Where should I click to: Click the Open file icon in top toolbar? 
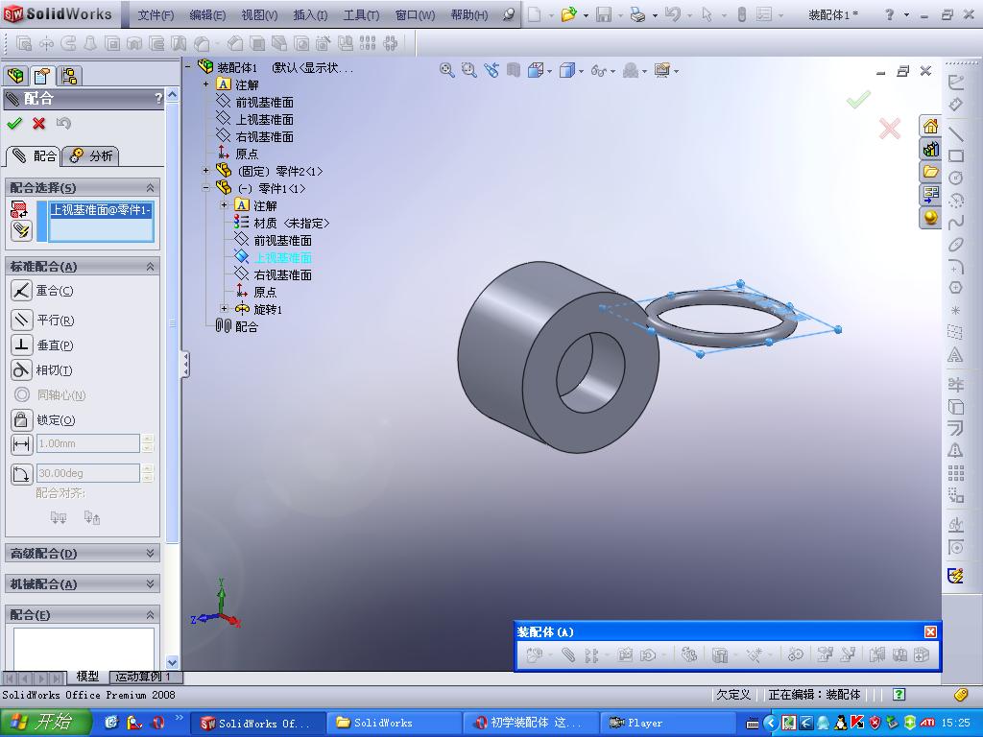(568, 14)
